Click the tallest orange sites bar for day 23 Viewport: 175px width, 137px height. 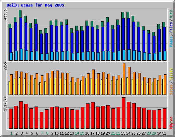click(x=124, y=79)
